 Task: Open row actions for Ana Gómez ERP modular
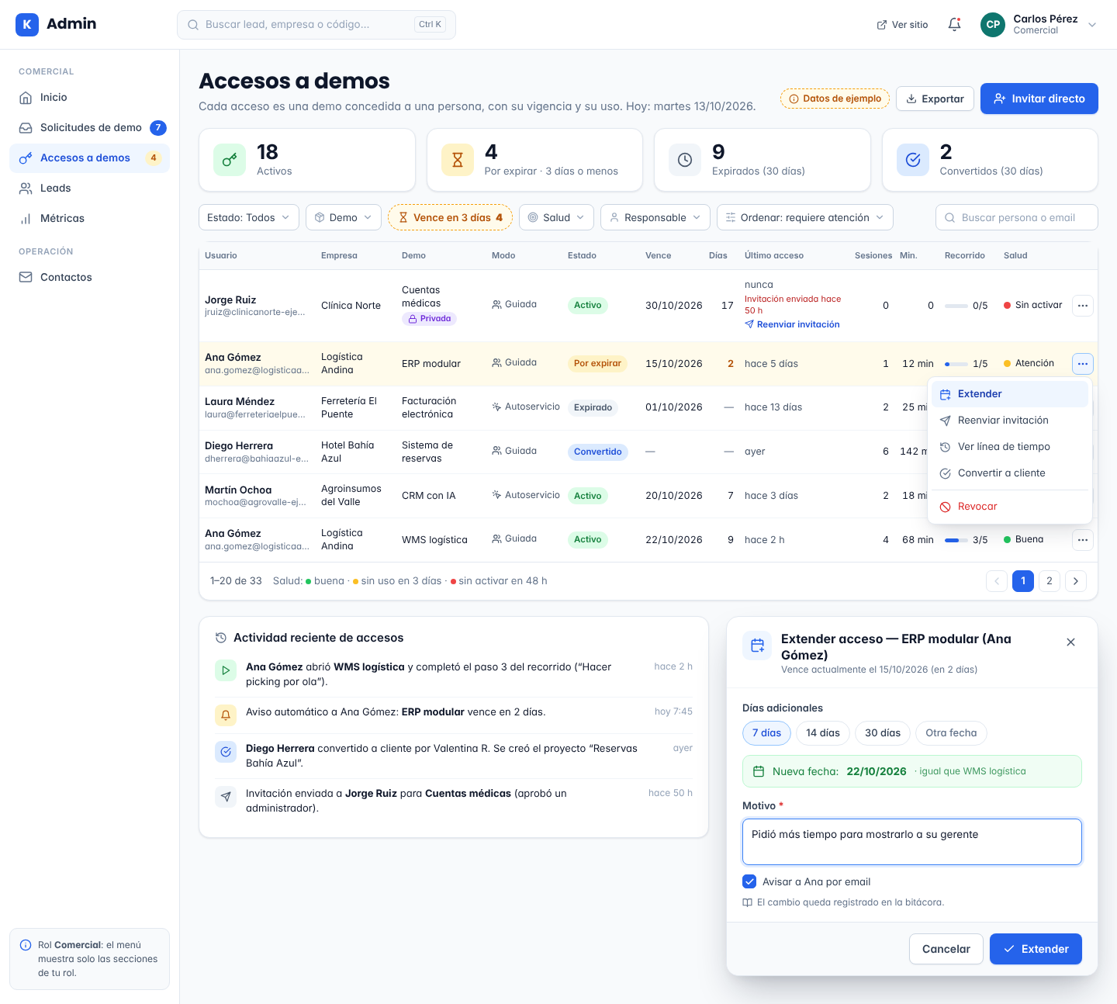click(1083, 363)
